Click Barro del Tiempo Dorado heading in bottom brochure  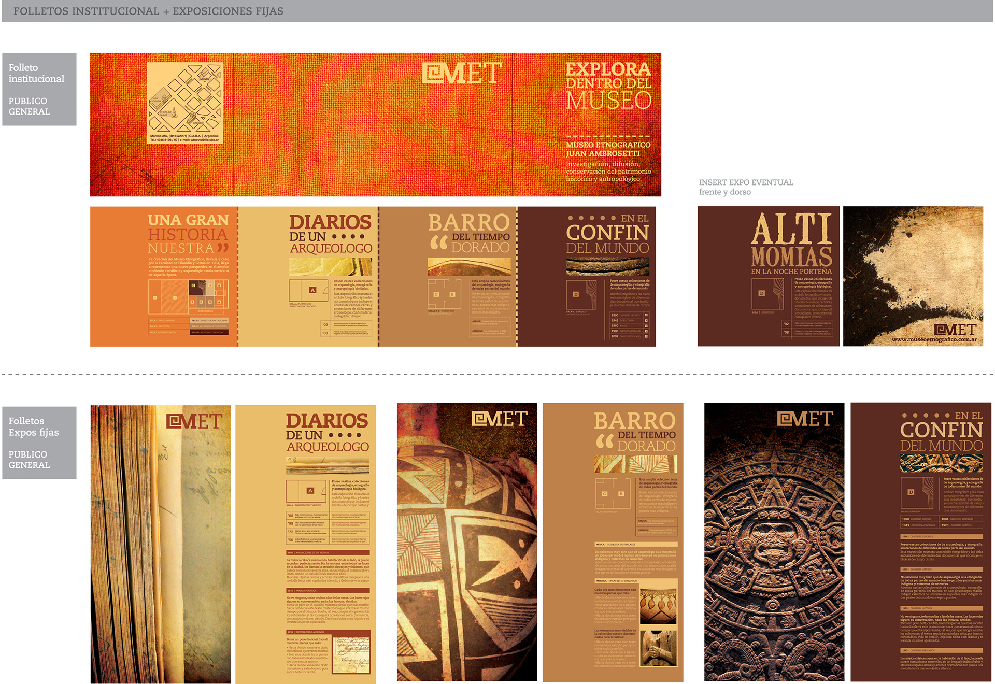[x=634, y=432]
